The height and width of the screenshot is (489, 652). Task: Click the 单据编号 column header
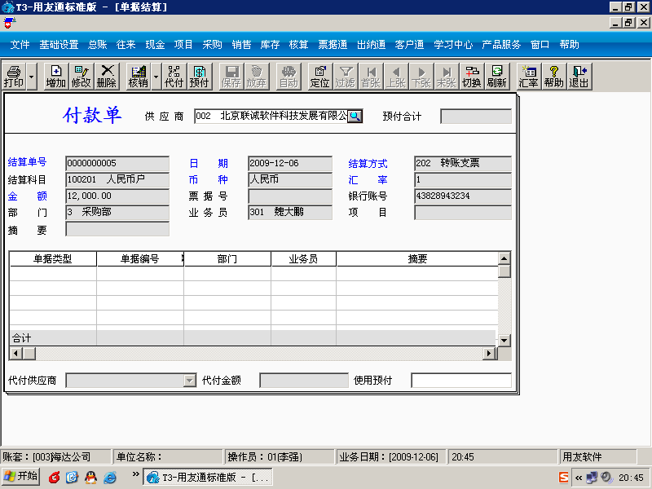click(x=140, y=259)
